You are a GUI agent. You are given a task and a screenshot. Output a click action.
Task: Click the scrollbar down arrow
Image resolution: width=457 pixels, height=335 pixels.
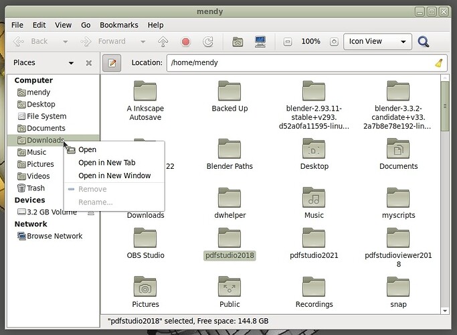445,311
